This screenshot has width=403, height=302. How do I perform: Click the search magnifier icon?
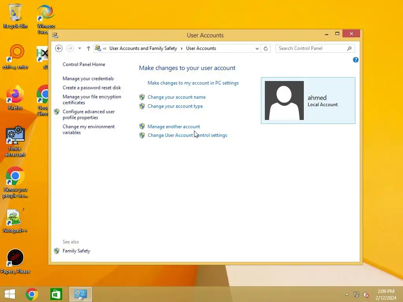[349, 48]
